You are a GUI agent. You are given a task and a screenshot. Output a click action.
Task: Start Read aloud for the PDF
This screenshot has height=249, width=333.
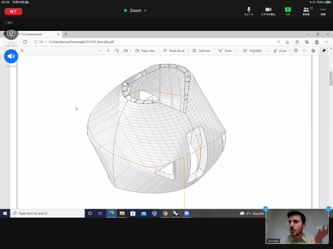[x=174, y=51]
